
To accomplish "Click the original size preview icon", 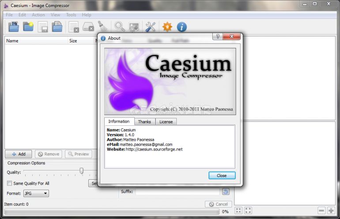I will coord(248,210).
